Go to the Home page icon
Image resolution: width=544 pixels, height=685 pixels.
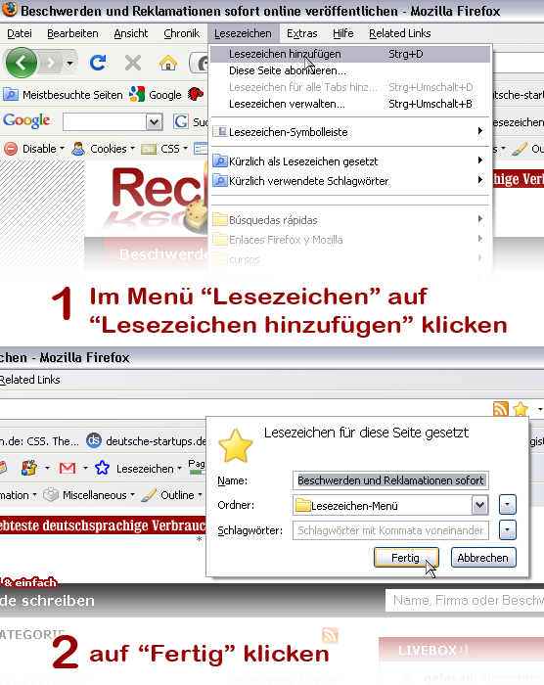[168, 63]
